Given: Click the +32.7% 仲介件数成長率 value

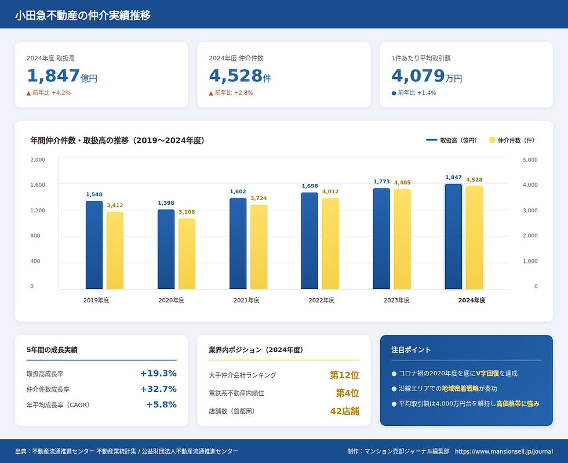Looking at the screenshot, I should pyautogui.click(x=158, y=389).
